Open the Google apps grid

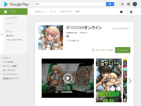pyautogui.click(x=122, y=4)
